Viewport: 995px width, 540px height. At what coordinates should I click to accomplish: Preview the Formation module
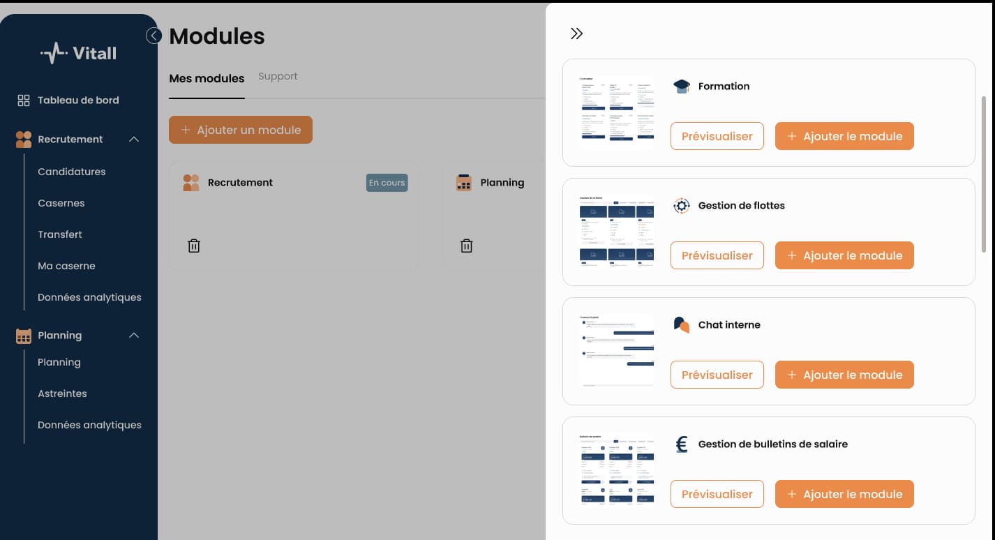click(x=717, y=136)
